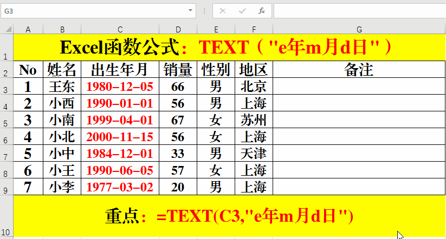Select the sales cell '33'
Viewport: 446px width, 239px height.
178,153
